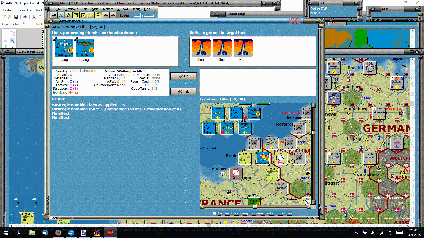Screen dimensions: 424x238
Task: Click the Typhoon fighter unit on location map
Action: [x=227, y=128]
